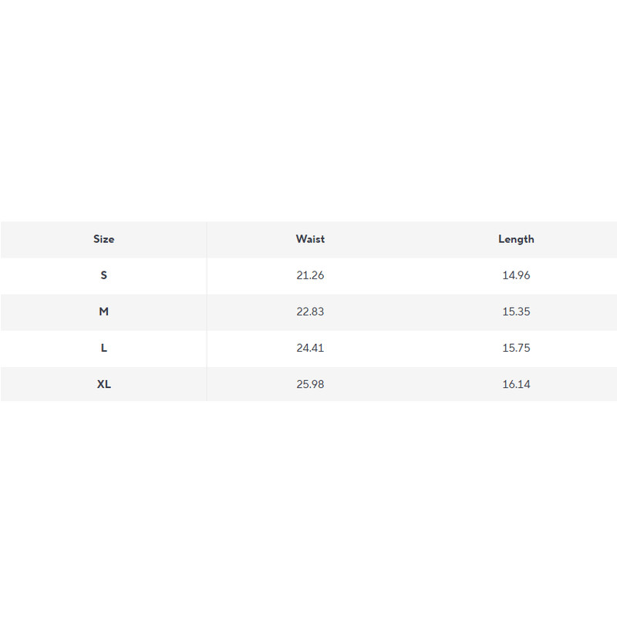
Task: Click the Length column header
Action: pos(516,239)
